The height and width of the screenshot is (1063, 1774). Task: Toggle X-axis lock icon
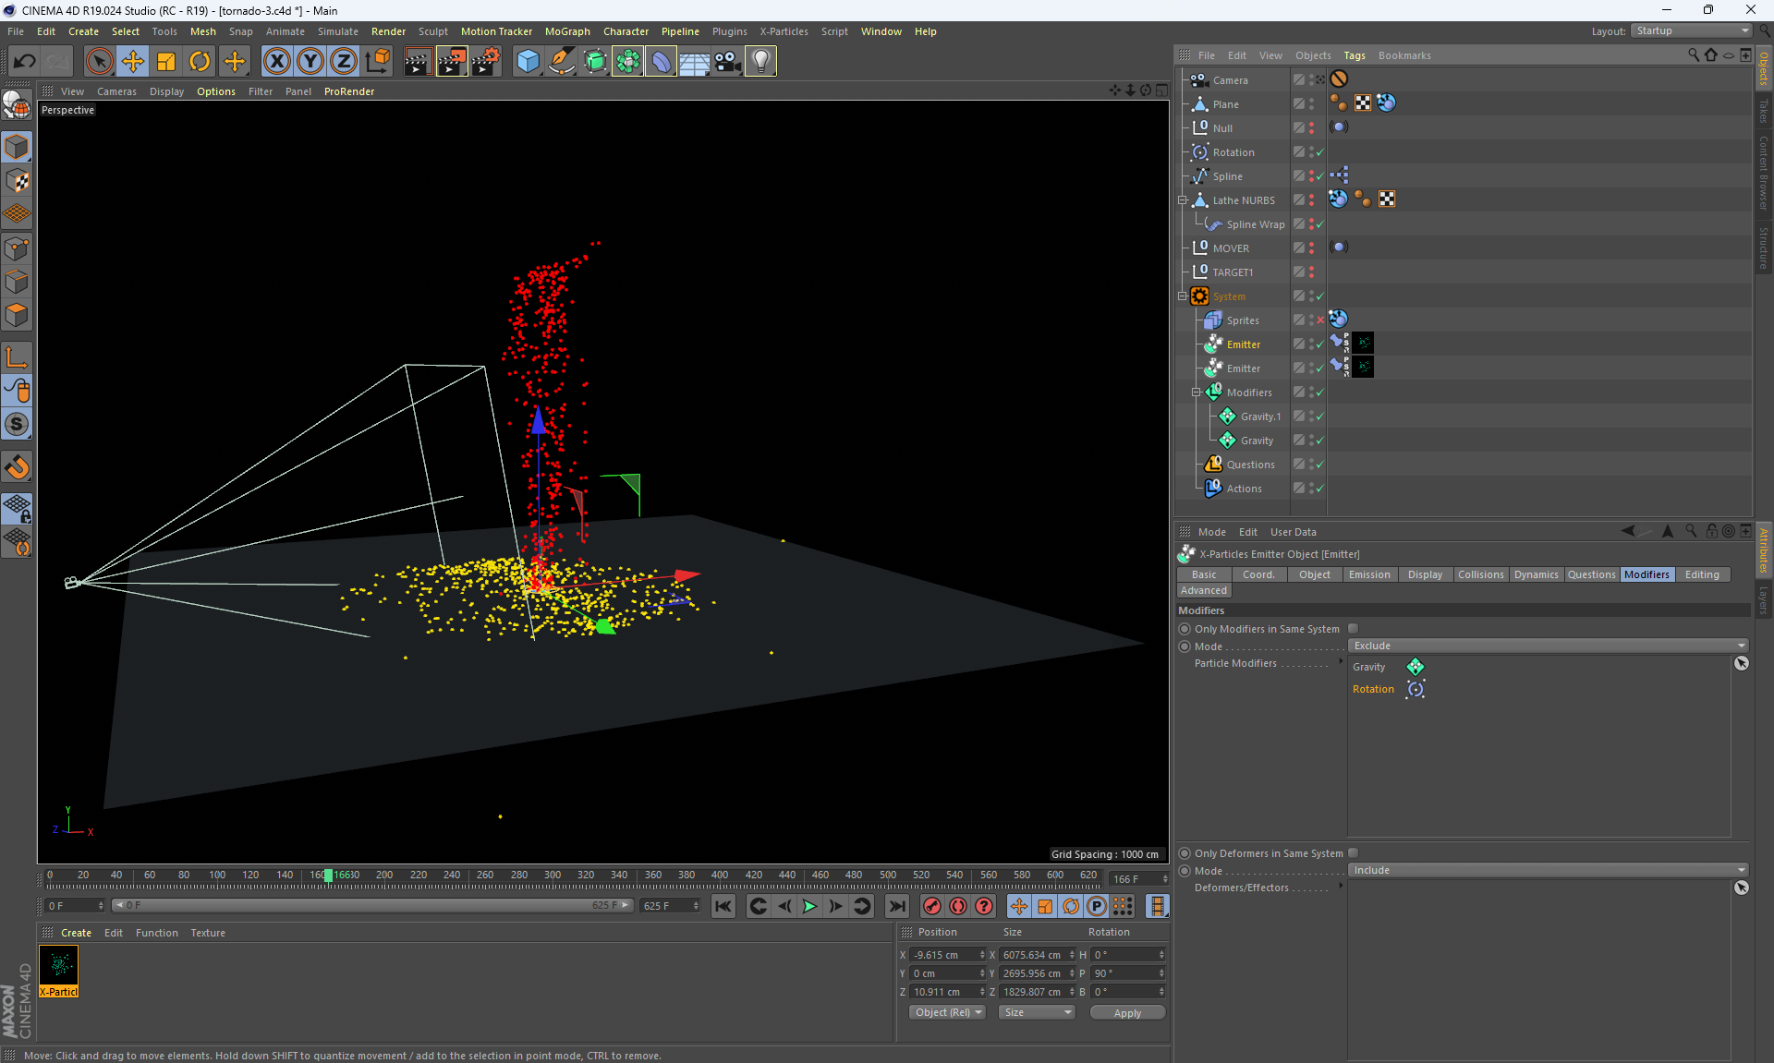click(x=276, y=62)
